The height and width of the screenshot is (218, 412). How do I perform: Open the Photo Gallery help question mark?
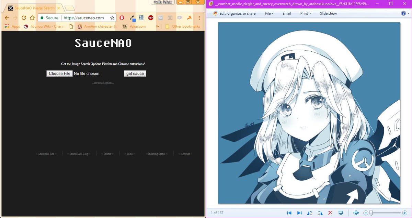click(403, 13)
